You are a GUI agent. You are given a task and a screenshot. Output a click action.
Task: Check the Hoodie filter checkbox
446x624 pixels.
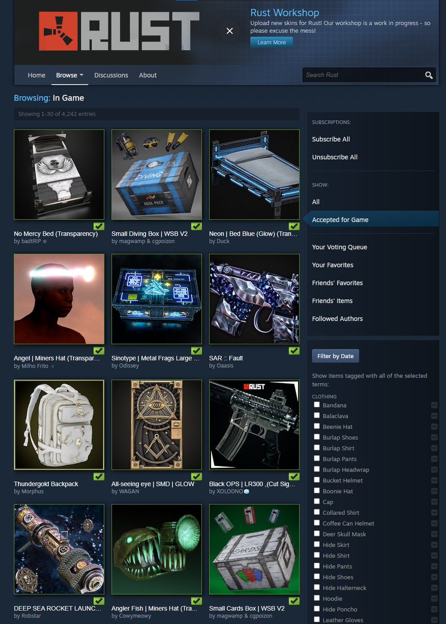click(x=317, y=598)
